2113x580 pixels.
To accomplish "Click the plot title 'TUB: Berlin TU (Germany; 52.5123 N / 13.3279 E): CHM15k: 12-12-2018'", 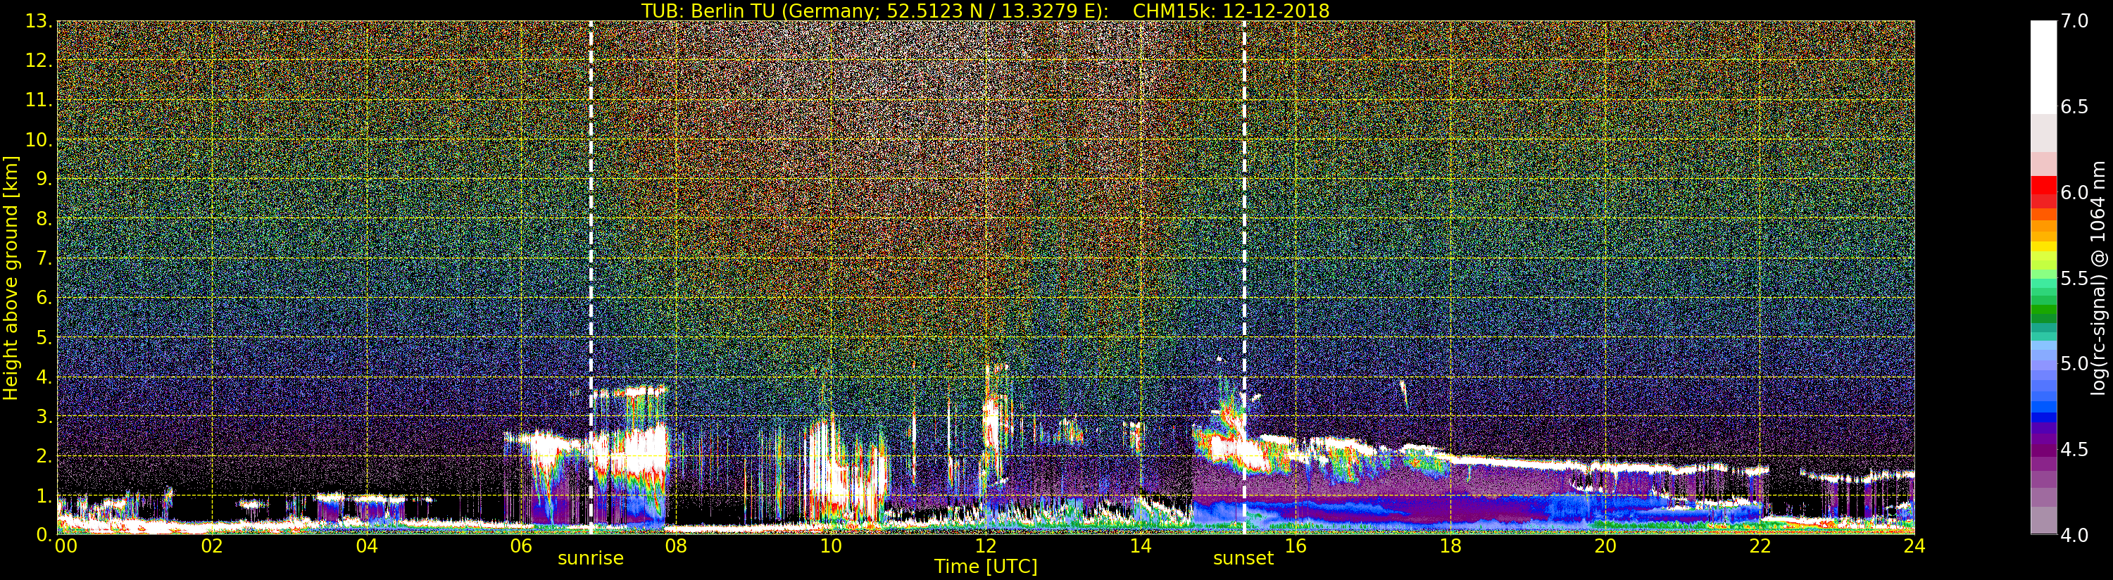I will point(985,11).
